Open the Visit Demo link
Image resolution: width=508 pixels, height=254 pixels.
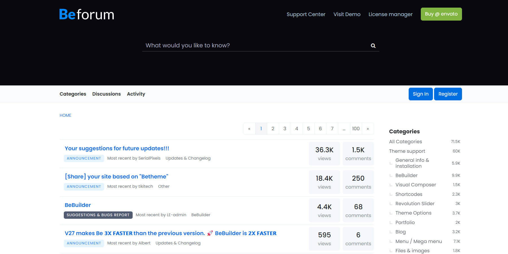347,14
